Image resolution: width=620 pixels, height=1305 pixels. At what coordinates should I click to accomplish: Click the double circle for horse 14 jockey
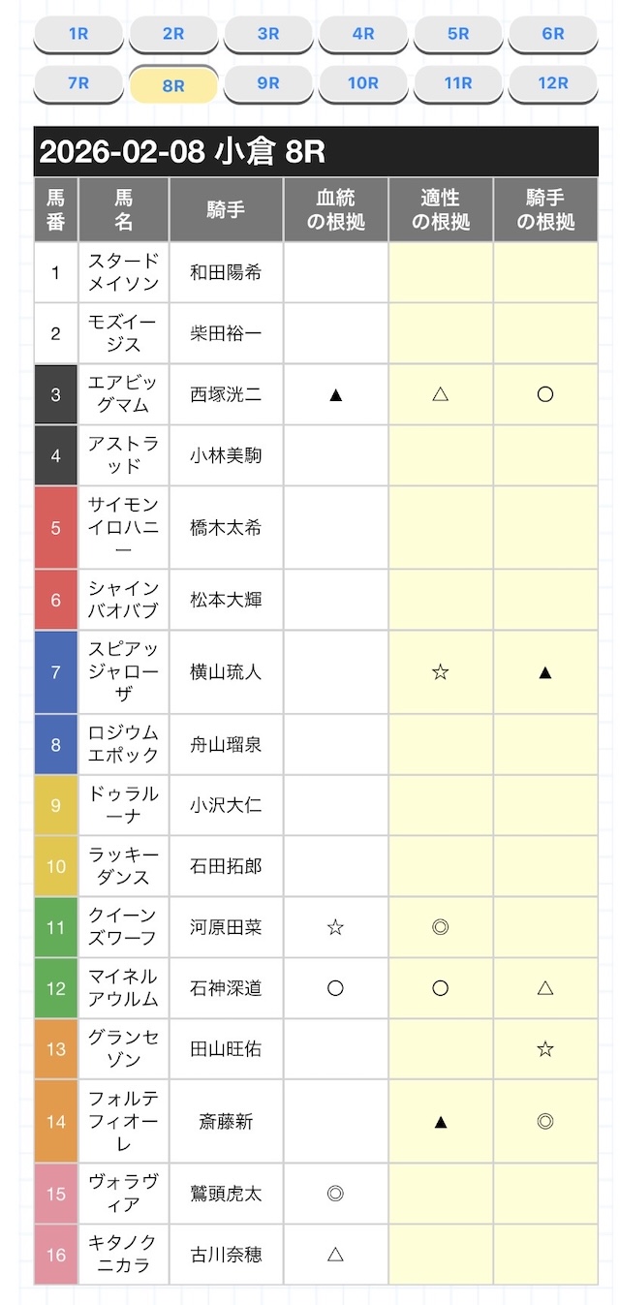(545, 1121)
